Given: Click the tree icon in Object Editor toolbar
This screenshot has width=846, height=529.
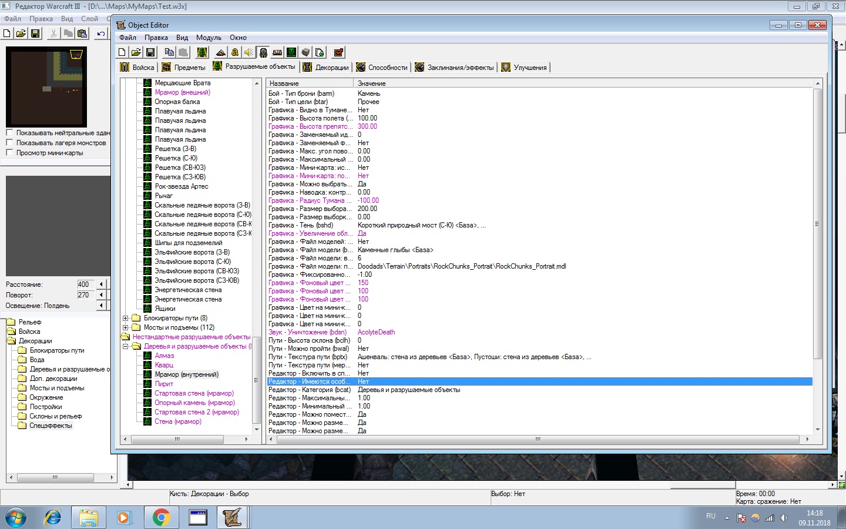Looking at the screenshot, I should pyautogui.click(x=202, y=52).
